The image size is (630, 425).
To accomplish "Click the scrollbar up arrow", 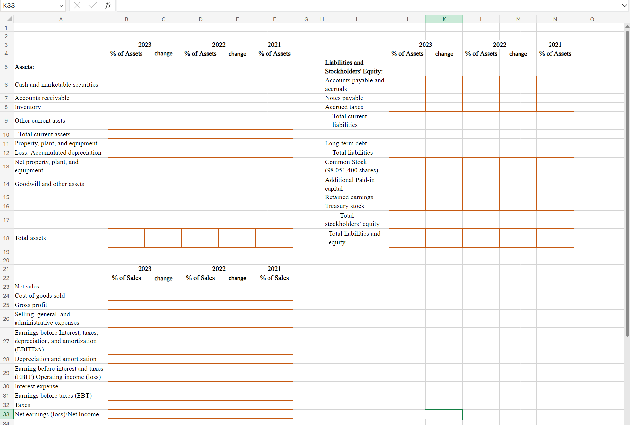I will (x=626, y=27).
